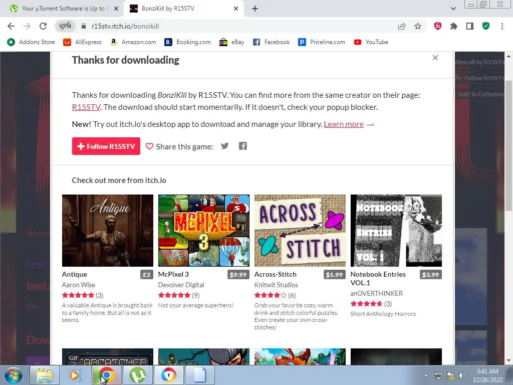Viewport: 513px width, 385px height.
Task: Go forward to the next page
Action: pyautogui.click(x=27, y=26)
